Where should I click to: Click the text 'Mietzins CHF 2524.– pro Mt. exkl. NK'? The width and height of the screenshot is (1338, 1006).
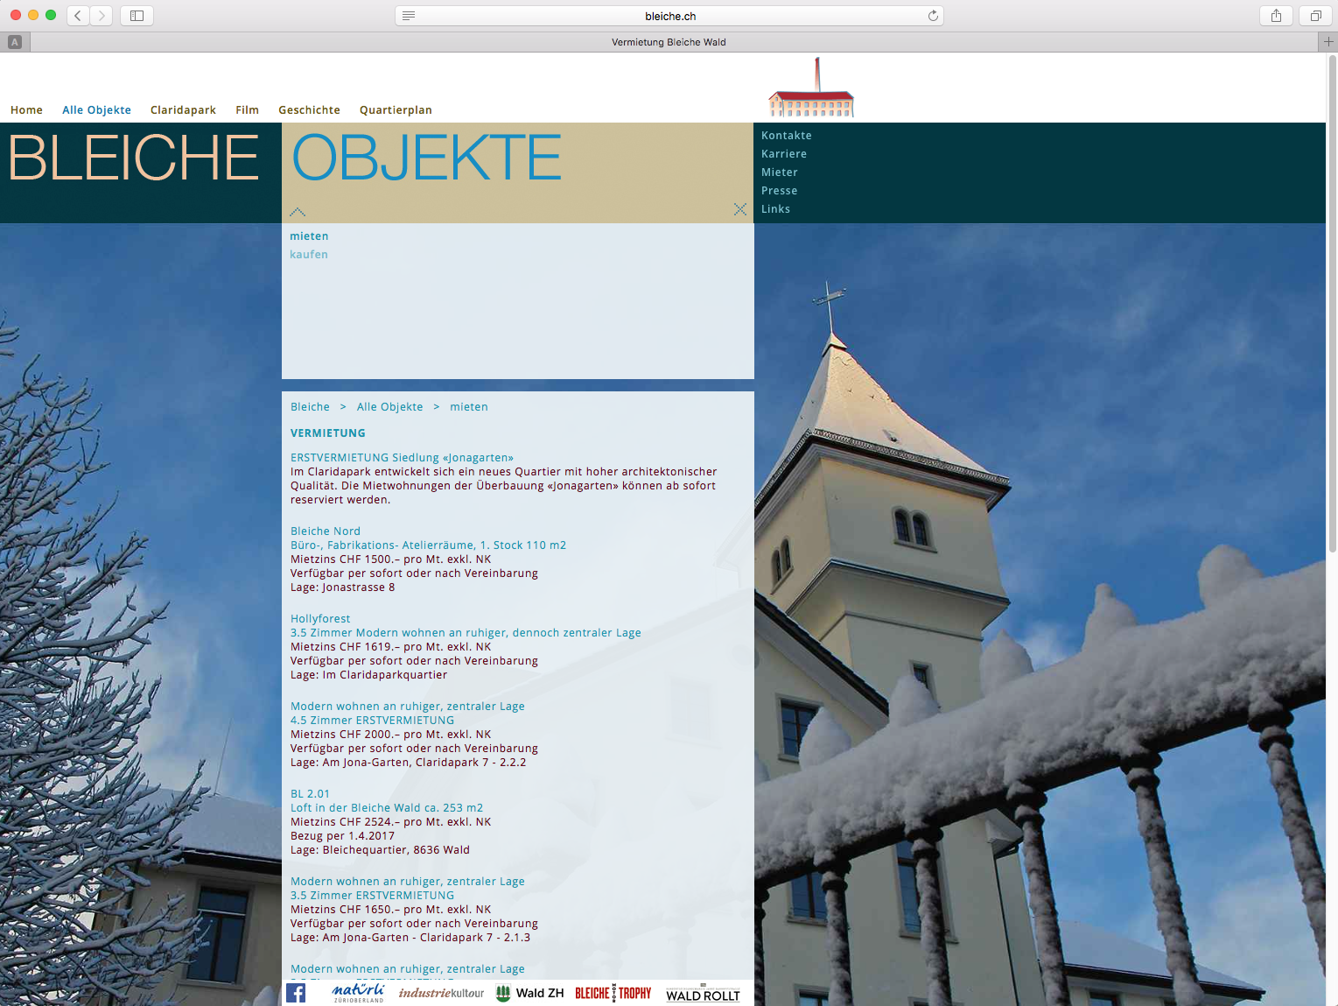click(390, 822)
